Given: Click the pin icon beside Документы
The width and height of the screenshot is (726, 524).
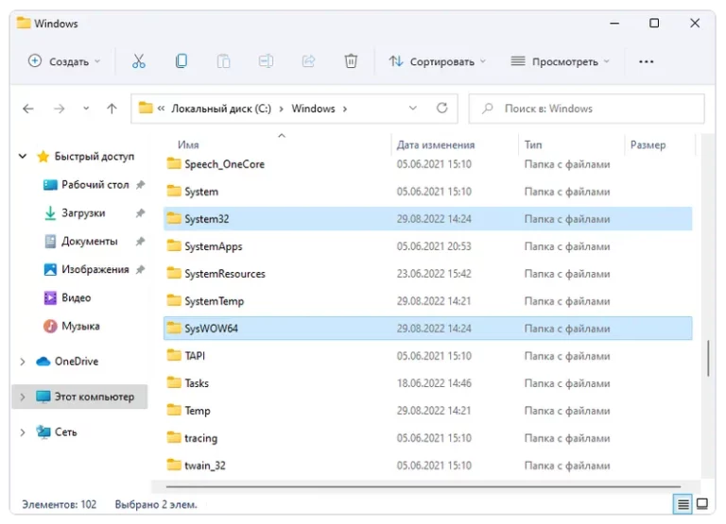Looking at the screenshot, I should (x=140, y=242).
